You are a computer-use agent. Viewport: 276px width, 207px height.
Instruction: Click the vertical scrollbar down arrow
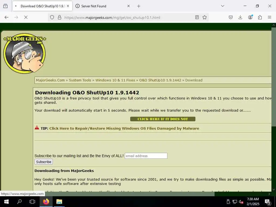tap(274, 189)
